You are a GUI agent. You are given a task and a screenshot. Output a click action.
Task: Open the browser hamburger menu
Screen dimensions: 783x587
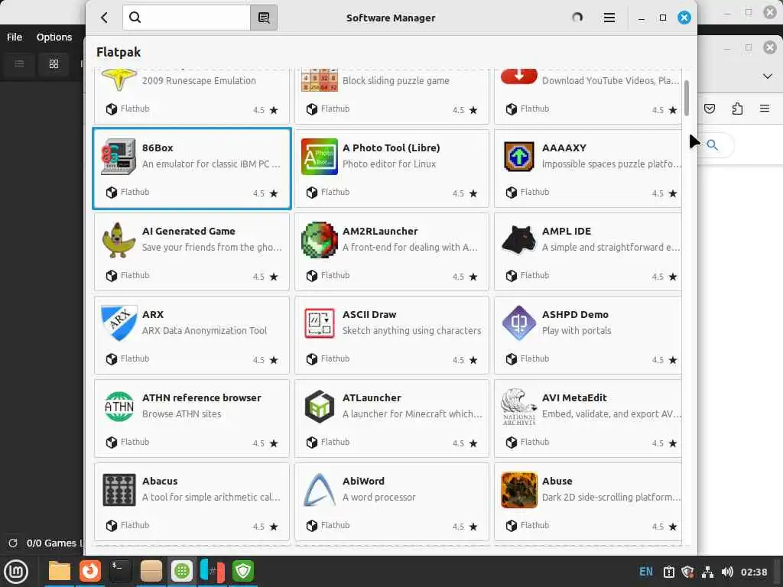tap(765, 109)
